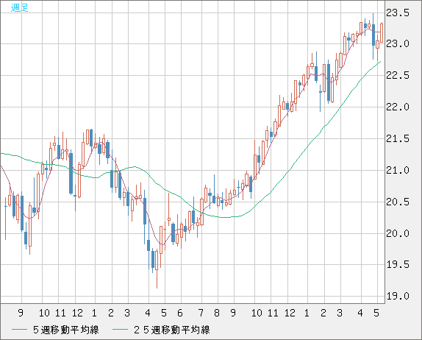Click the 20.5 price axis label

(x=398, y=202)
